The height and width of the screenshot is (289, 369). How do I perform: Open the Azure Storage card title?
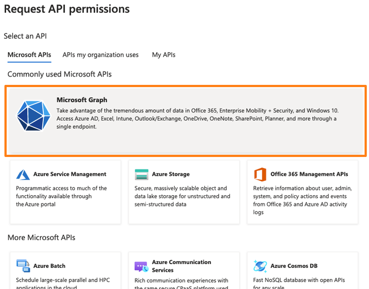(x=170, y=174)
